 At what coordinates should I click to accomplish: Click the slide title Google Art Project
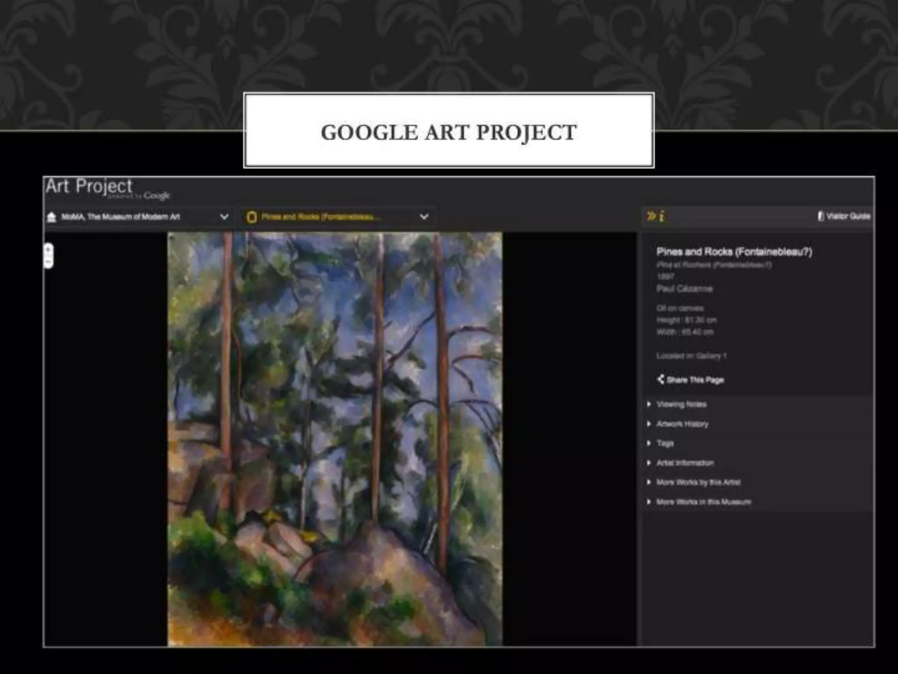pos(449,132)
